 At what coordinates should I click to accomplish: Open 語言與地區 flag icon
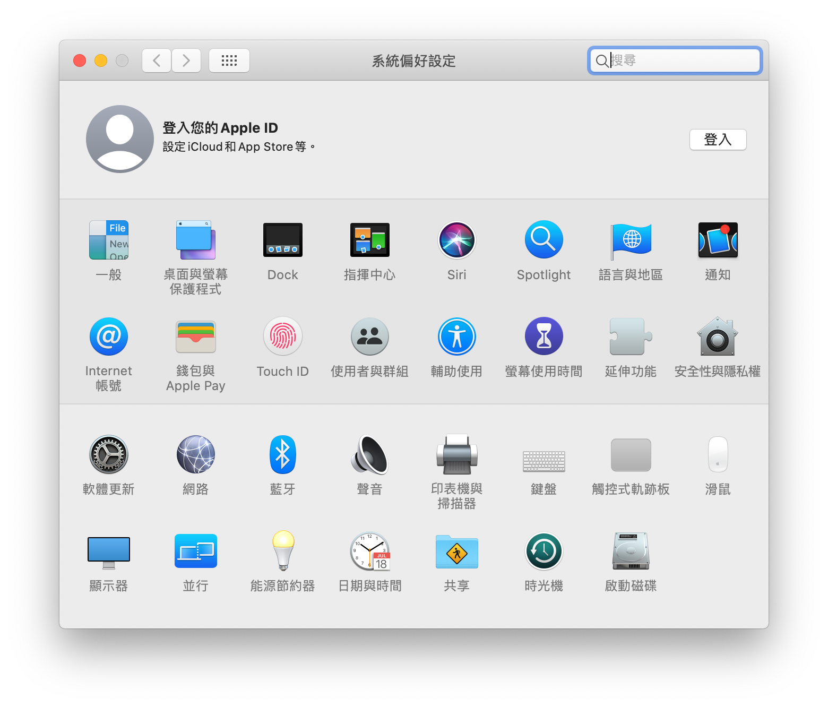tap(631, 241)
